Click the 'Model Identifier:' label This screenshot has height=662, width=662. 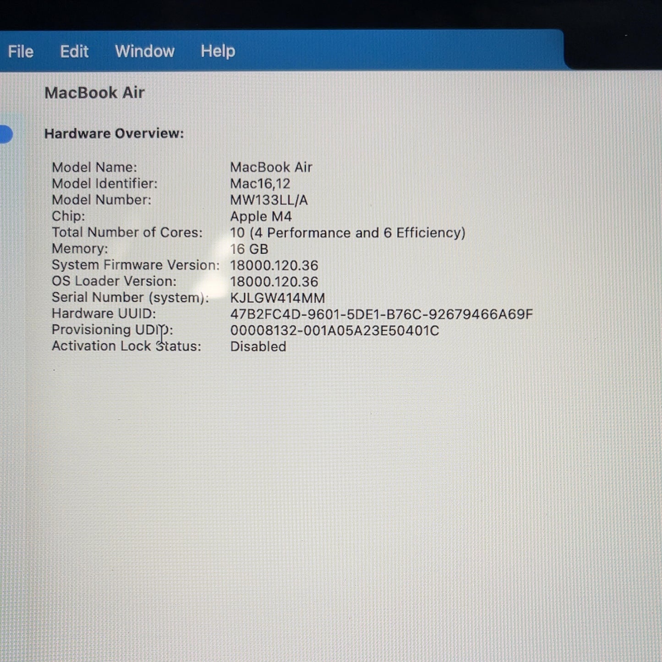(104, 183)
